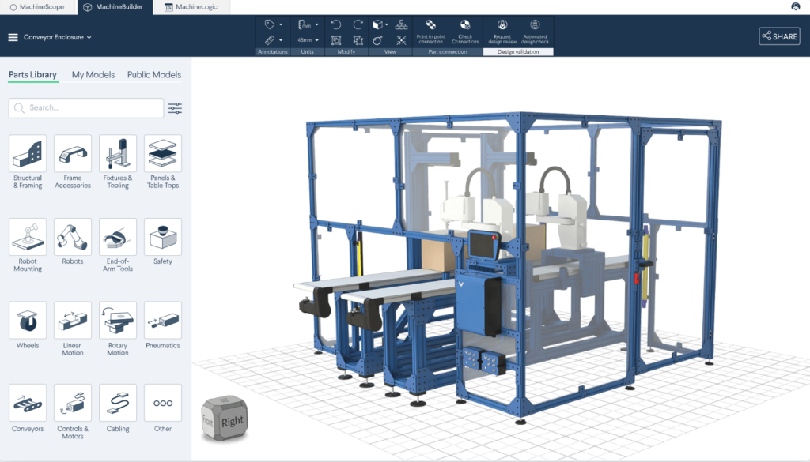Click the Undo arrow in Modify group
The image size is (810, 462).
tap(336, 24)
